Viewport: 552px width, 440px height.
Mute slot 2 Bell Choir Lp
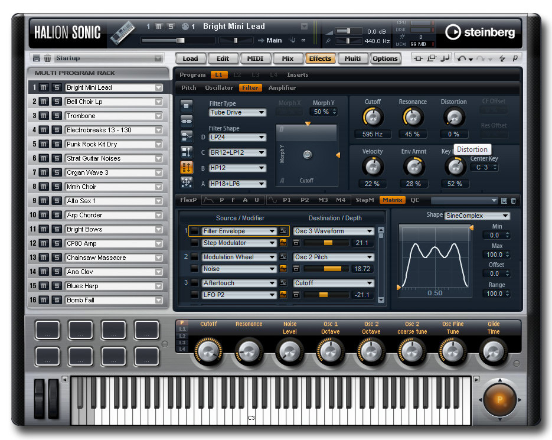44,102
